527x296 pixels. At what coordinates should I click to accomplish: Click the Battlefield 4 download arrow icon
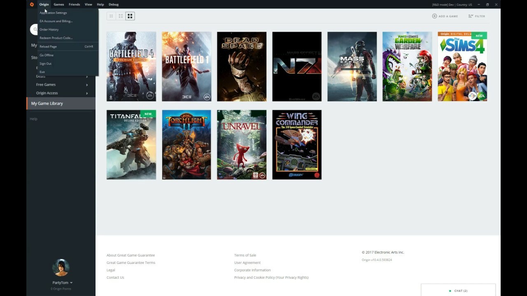click(111, 97)
